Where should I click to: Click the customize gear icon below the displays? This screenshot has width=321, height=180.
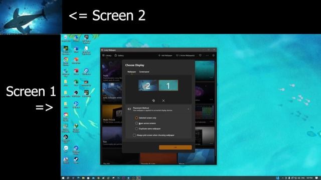153,100
